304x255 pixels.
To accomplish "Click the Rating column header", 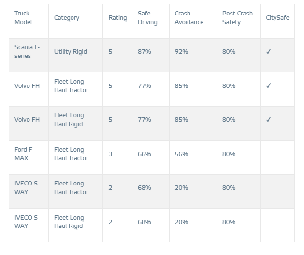I will [117, 18].
